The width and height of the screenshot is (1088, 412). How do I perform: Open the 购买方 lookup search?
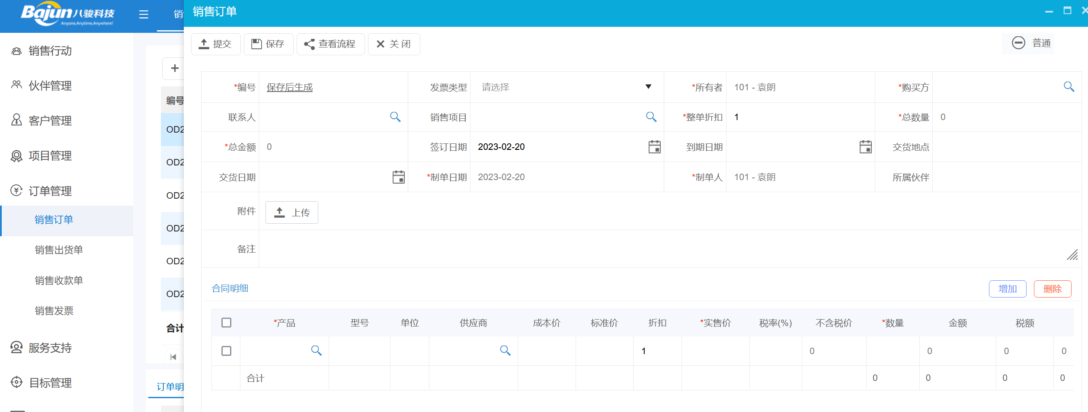[x=1069, y=87]
